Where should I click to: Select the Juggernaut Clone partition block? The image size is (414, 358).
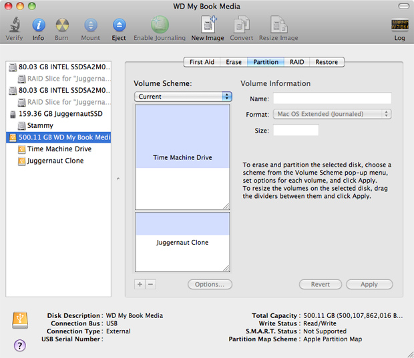[x=183, y=242]
